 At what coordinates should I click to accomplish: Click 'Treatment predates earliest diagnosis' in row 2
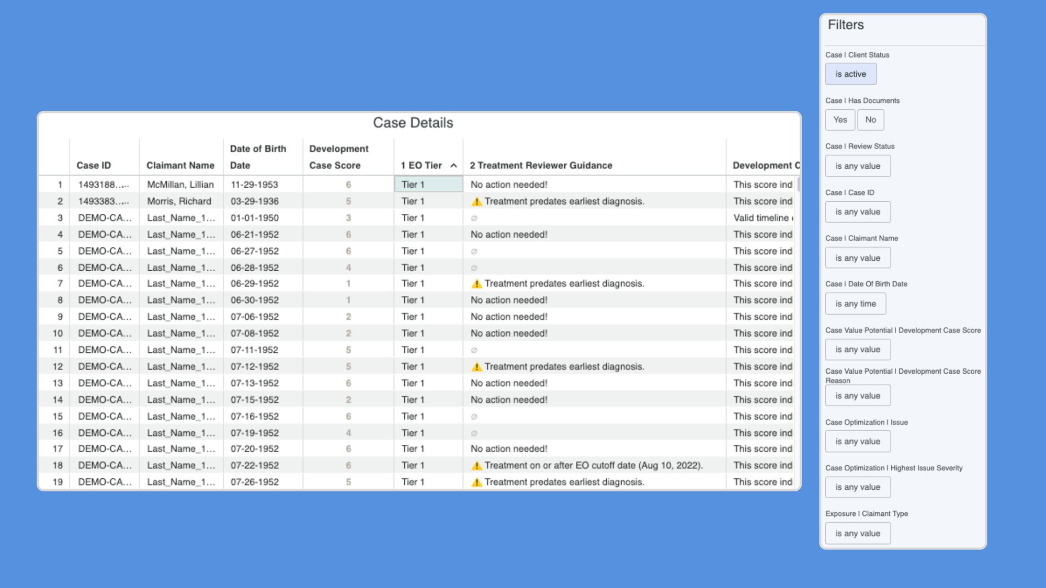coord(564,201)
